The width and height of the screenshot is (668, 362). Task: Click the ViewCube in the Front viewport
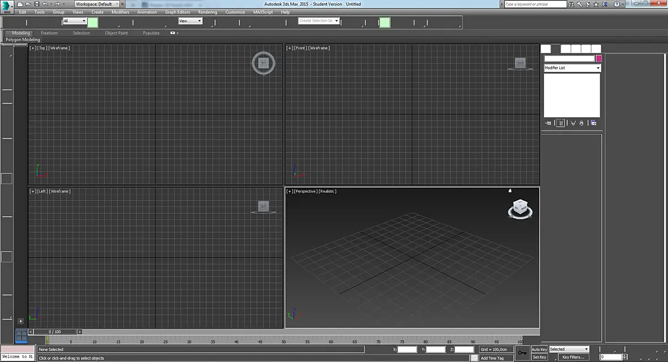tap(520, 63)
